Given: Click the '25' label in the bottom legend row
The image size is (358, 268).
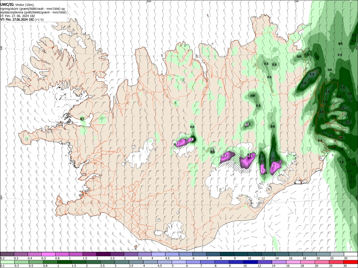Looking at the screenshot, I should (331, 266).
